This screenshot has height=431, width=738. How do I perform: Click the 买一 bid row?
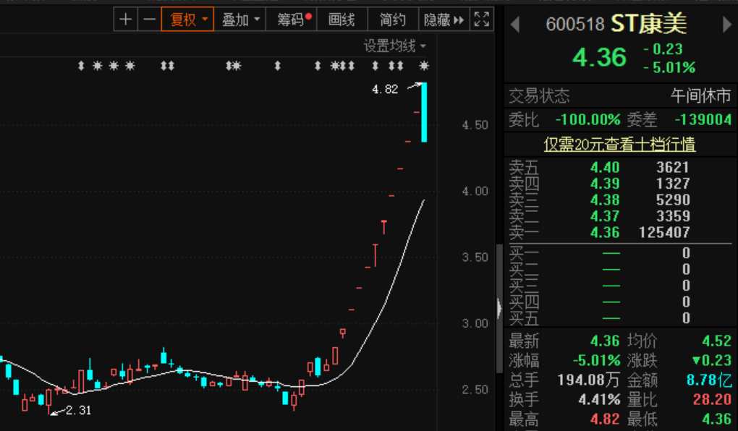620,253
